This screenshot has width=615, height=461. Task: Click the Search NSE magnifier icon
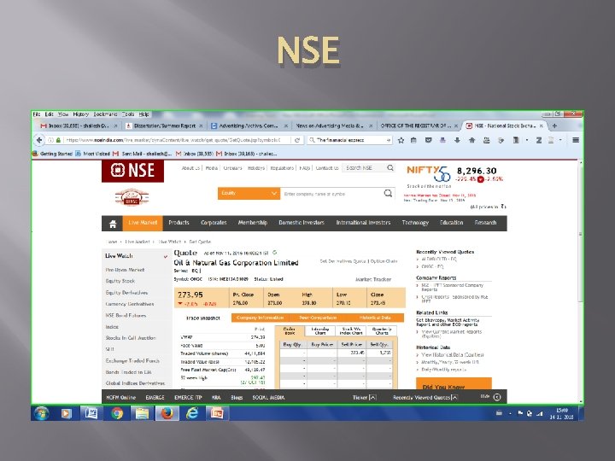point(390,168)
